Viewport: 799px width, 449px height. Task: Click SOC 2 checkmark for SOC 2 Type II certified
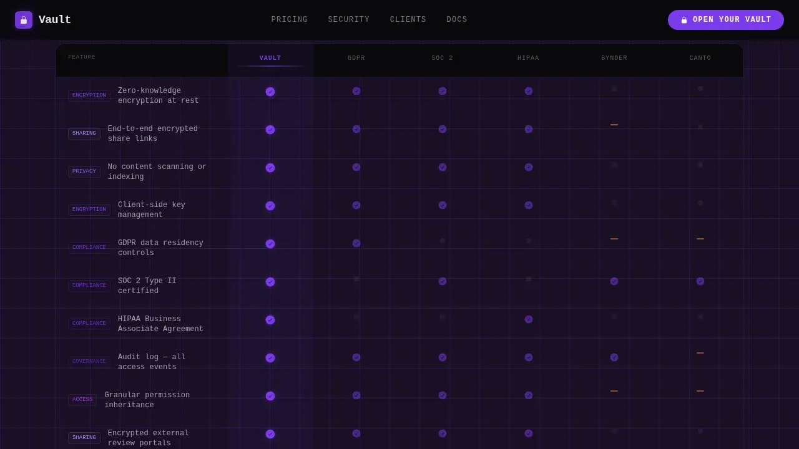tap(443, 281)
